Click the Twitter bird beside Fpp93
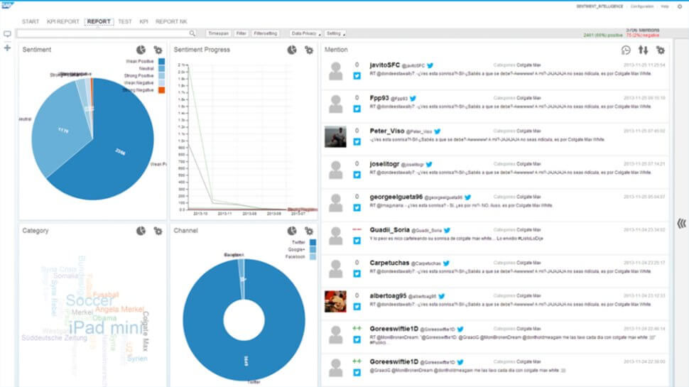This screenshot has height=387, width=689. tap(413, 99)
